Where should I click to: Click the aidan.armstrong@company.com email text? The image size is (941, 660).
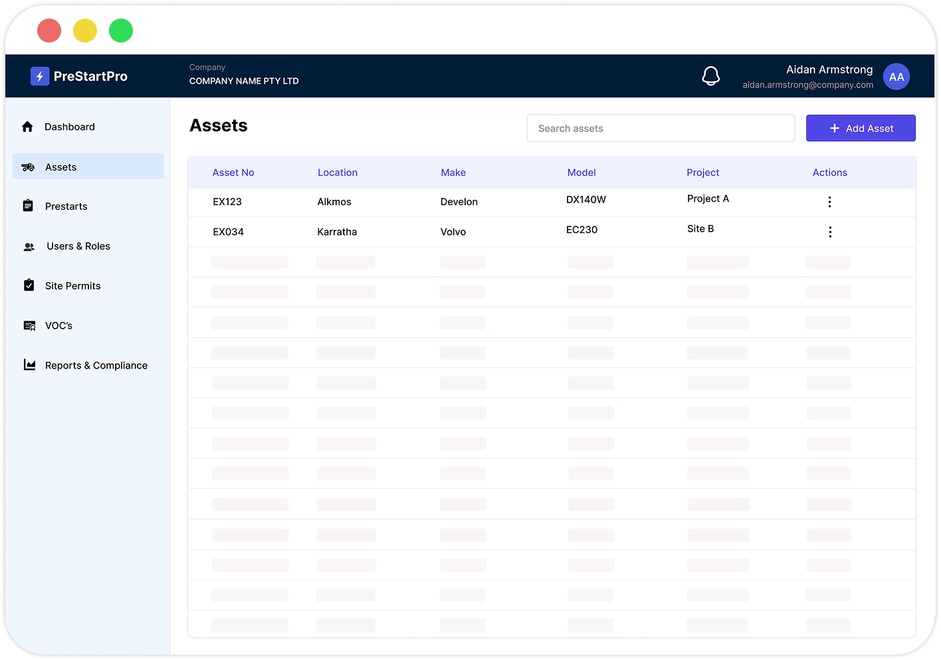click(x=807, y=85)
